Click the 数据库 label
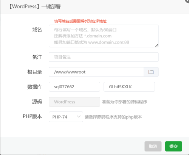The width and height of the screenshot is (189, 155). [35, 87]
